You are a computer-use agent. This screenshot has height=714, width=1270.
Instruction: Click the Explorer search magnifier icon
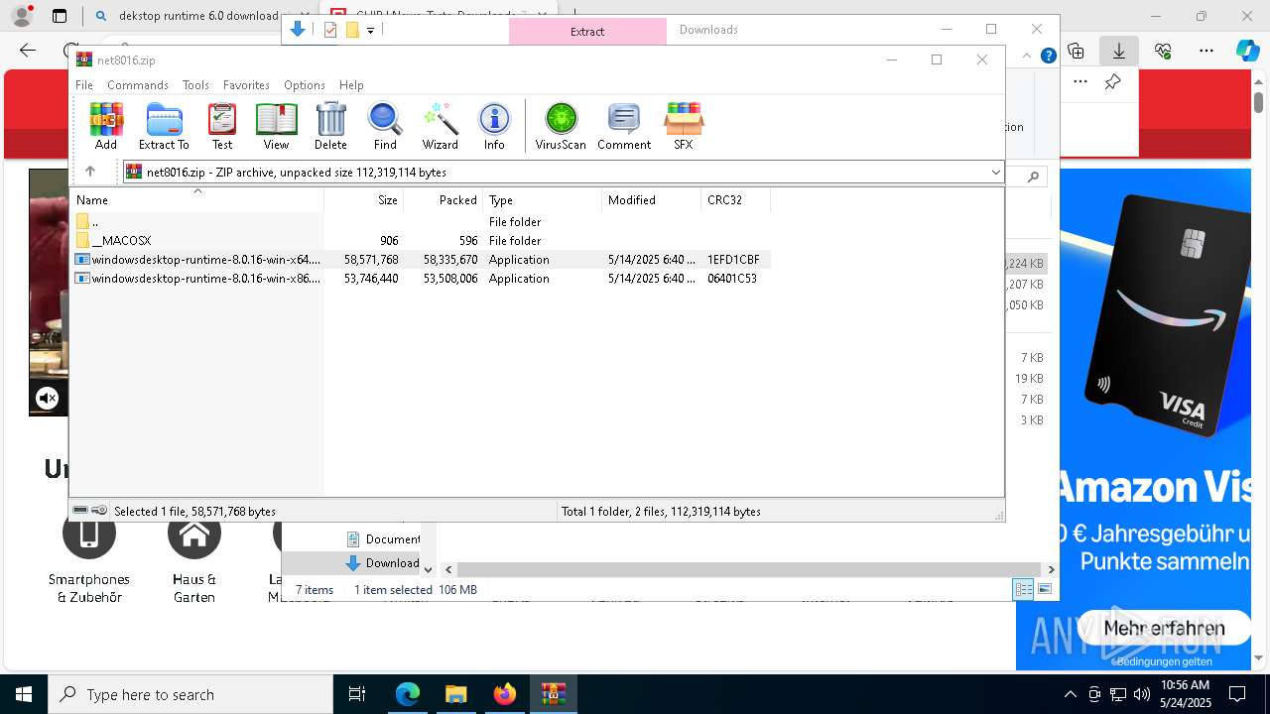point(1033,177)
